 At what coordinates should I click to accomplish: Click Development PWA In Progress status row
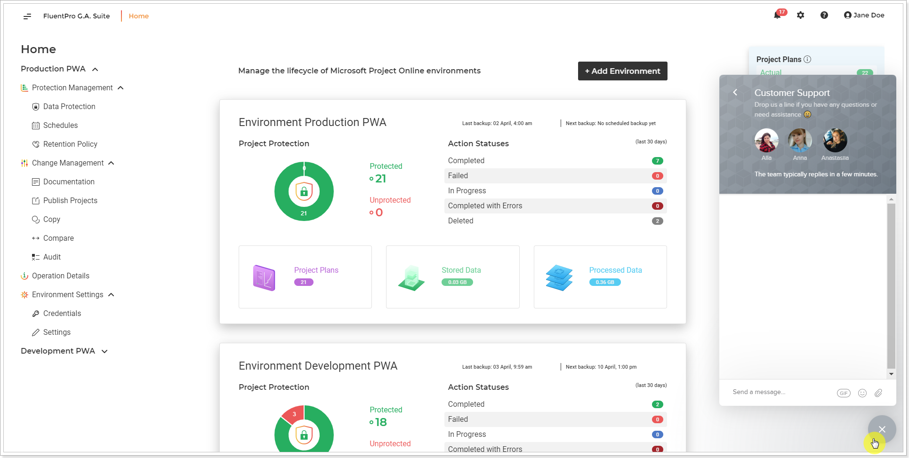pos(555,434)
